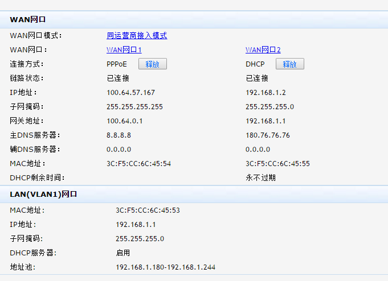Click LAN MAC address 3C:F5:CC:6C:45:53
This screenshot has height=281, width=388.
[148, 210]
